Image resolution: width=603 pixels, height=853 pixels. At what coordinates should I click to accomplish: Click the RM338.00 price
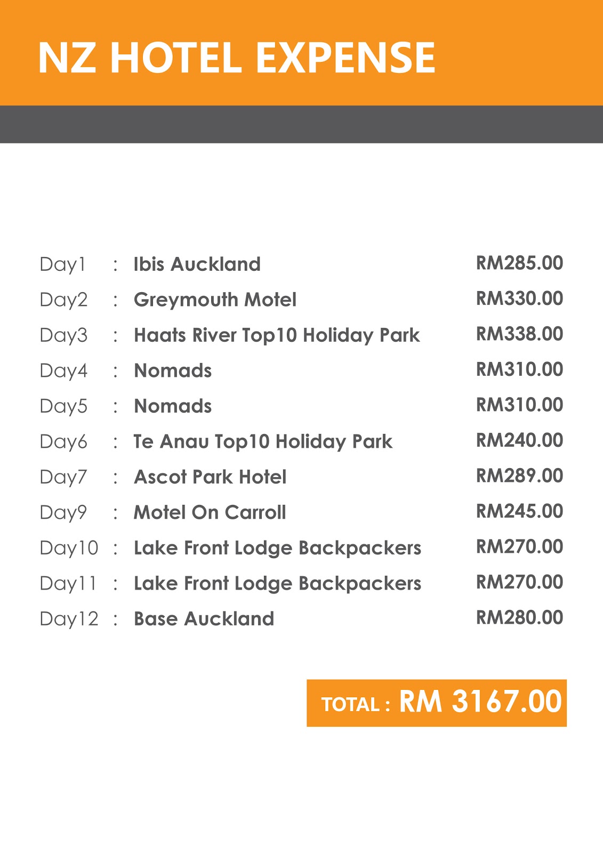tap(519, 334)
